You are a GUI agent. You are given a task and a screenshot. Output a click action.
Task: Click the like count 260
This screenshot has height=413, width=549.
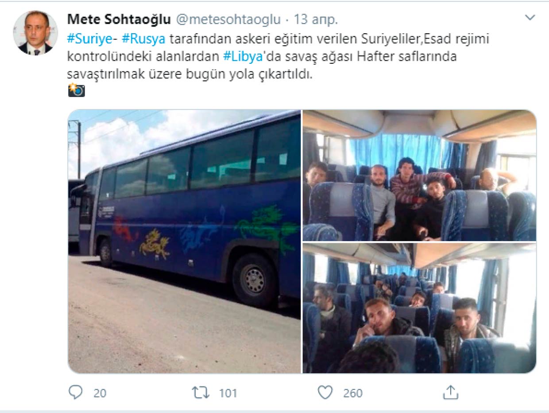click(x=353, y=393)
